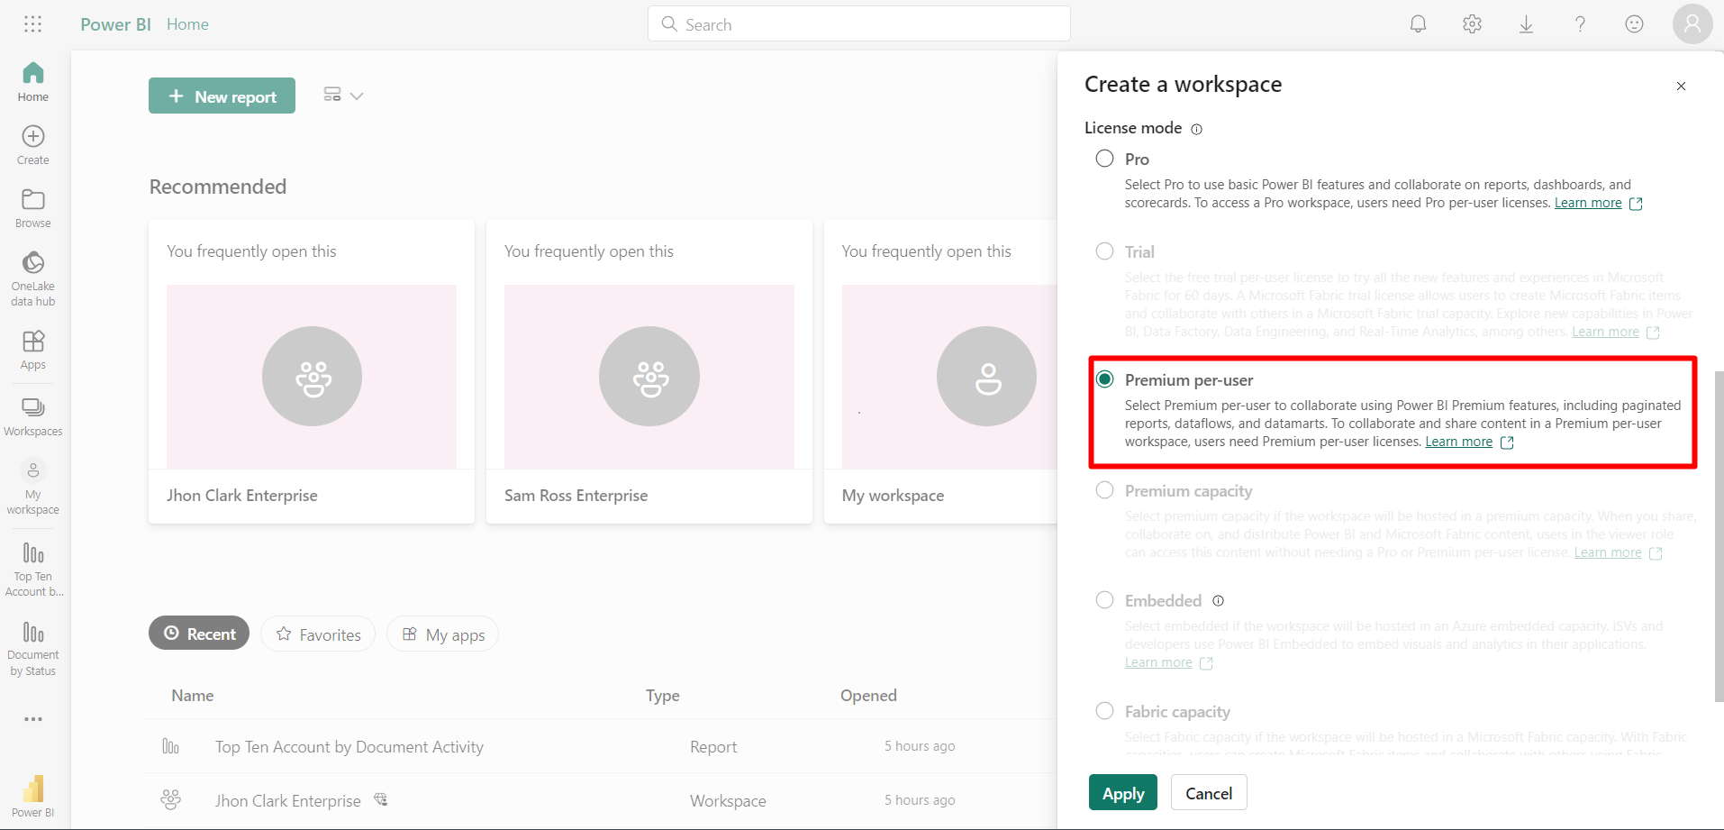
Task: Open OneLake data hub
Action: (33, 278)
